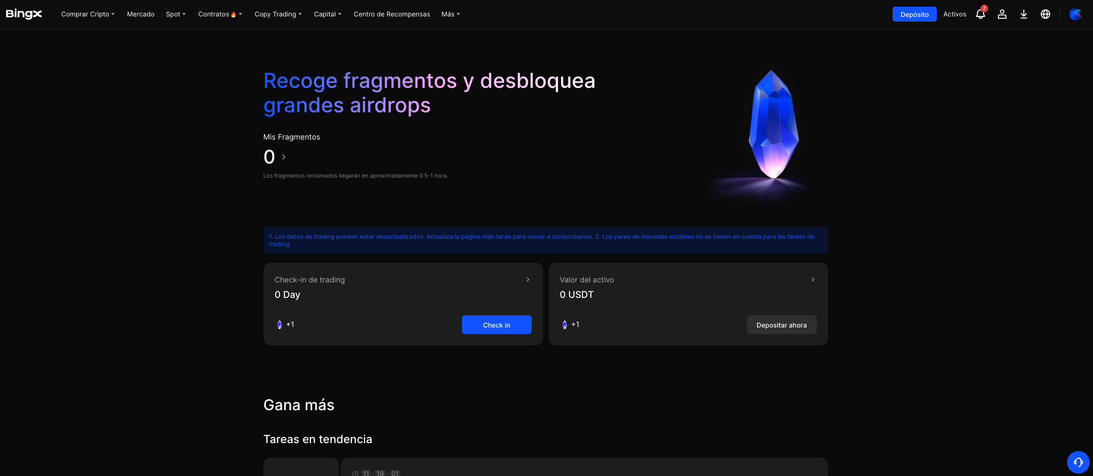This screenshot has height=476, width=1093.
Task: Open the customer support headset button
Action: click(1078, 462)
